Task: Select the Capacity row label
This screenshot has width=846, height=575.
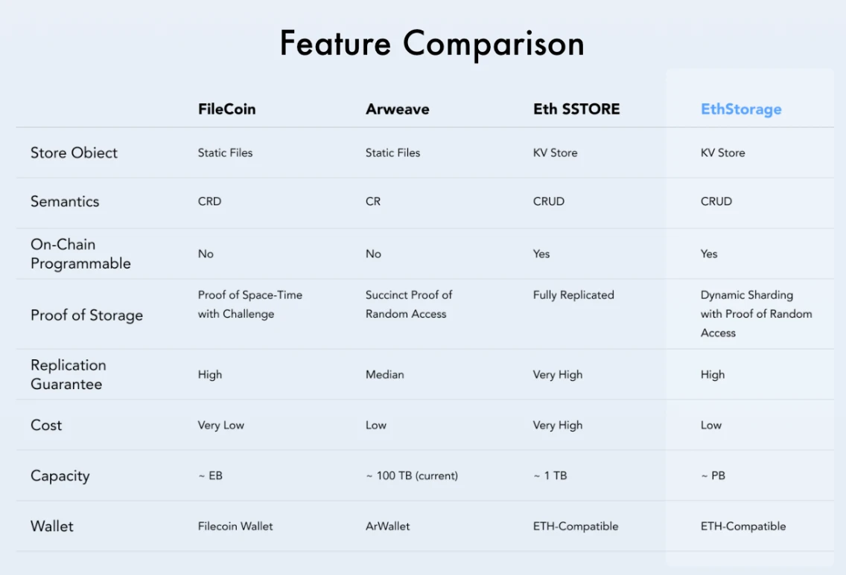Action: coord(60,476)
